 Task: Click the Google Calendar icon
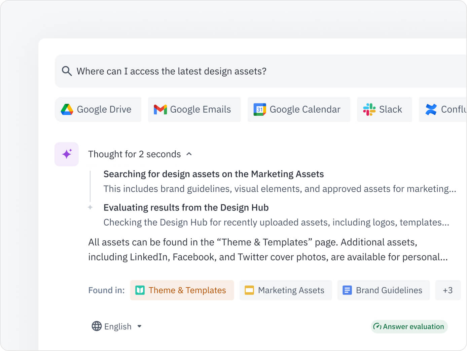(x=259, y=109)
